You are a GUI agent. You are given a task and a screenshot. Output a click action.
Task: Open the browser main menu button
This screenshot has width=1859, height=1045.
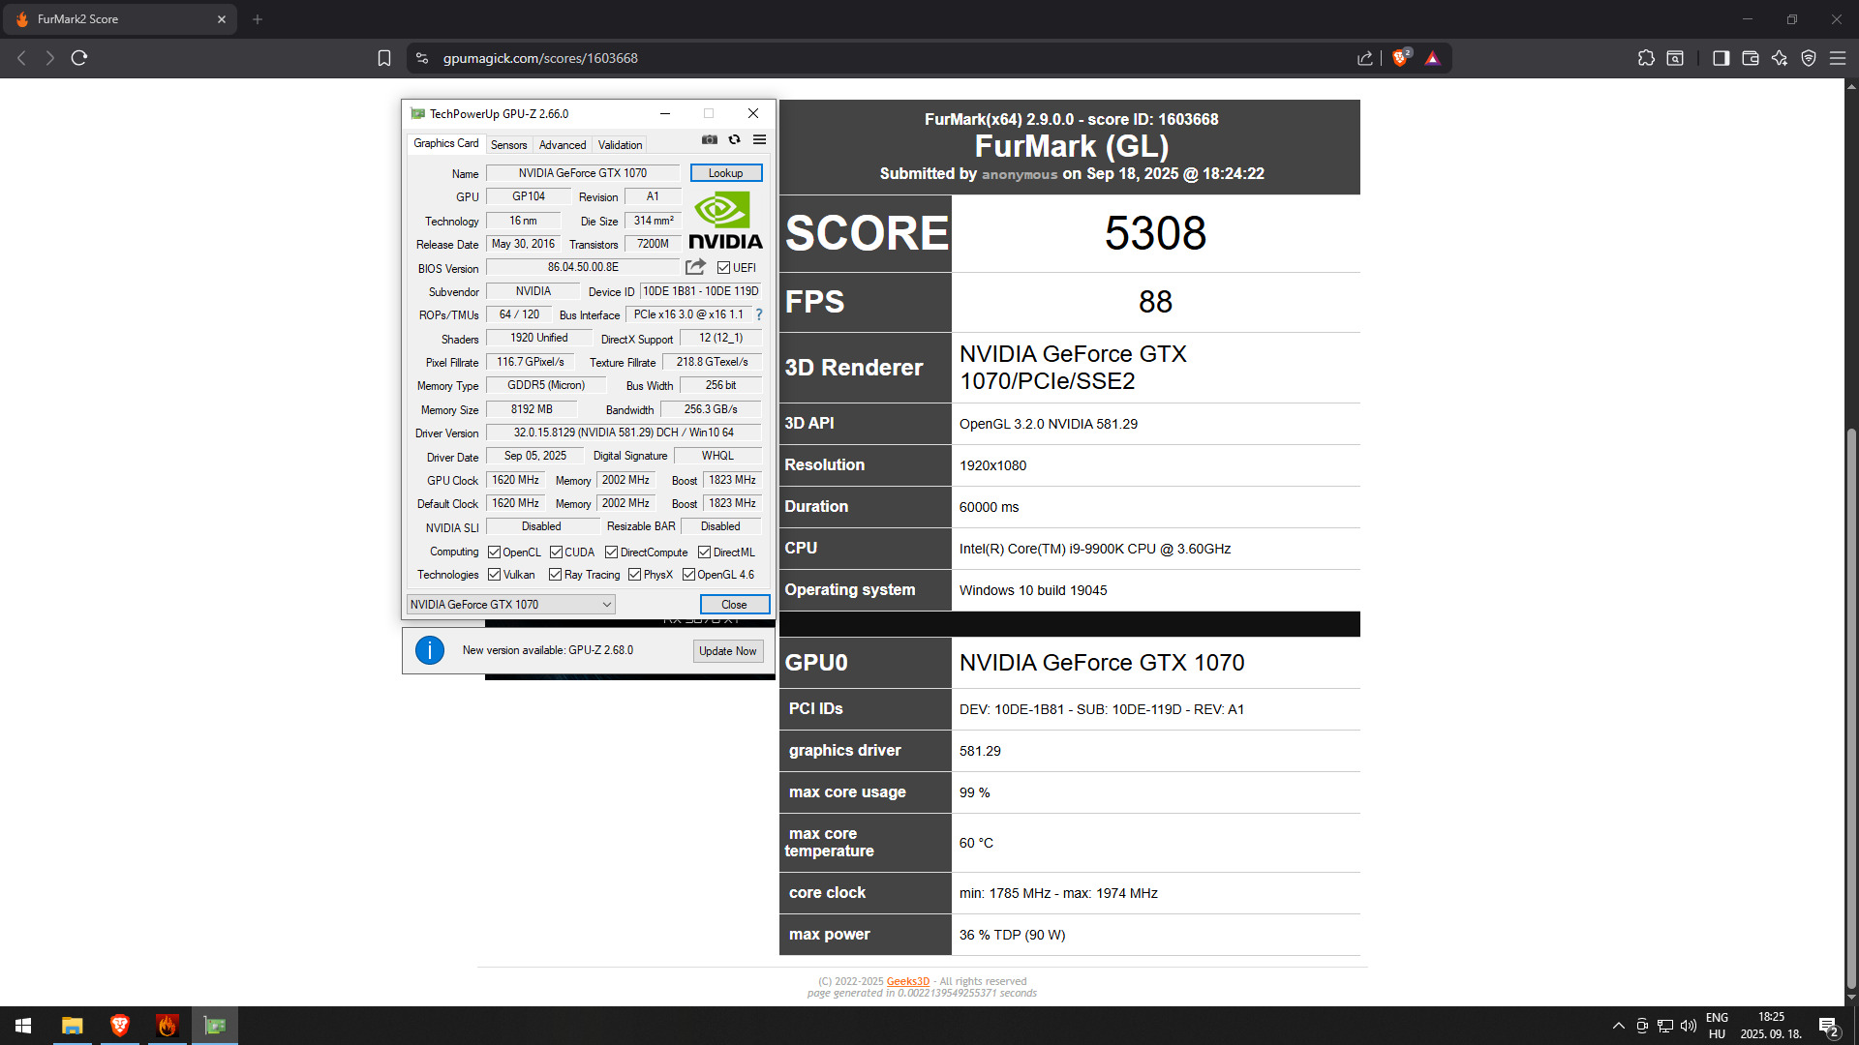(1837, 58)
